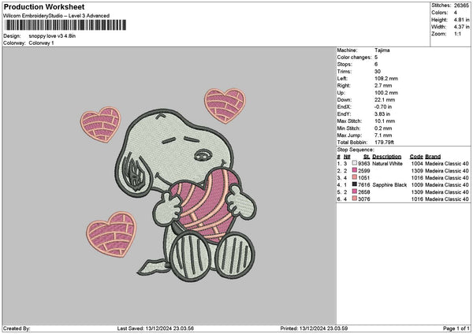This screenshot has height=334, width=473.
Task: Click the Min Stitch value '0.2 mm'
Action: [x=383, y=128]
